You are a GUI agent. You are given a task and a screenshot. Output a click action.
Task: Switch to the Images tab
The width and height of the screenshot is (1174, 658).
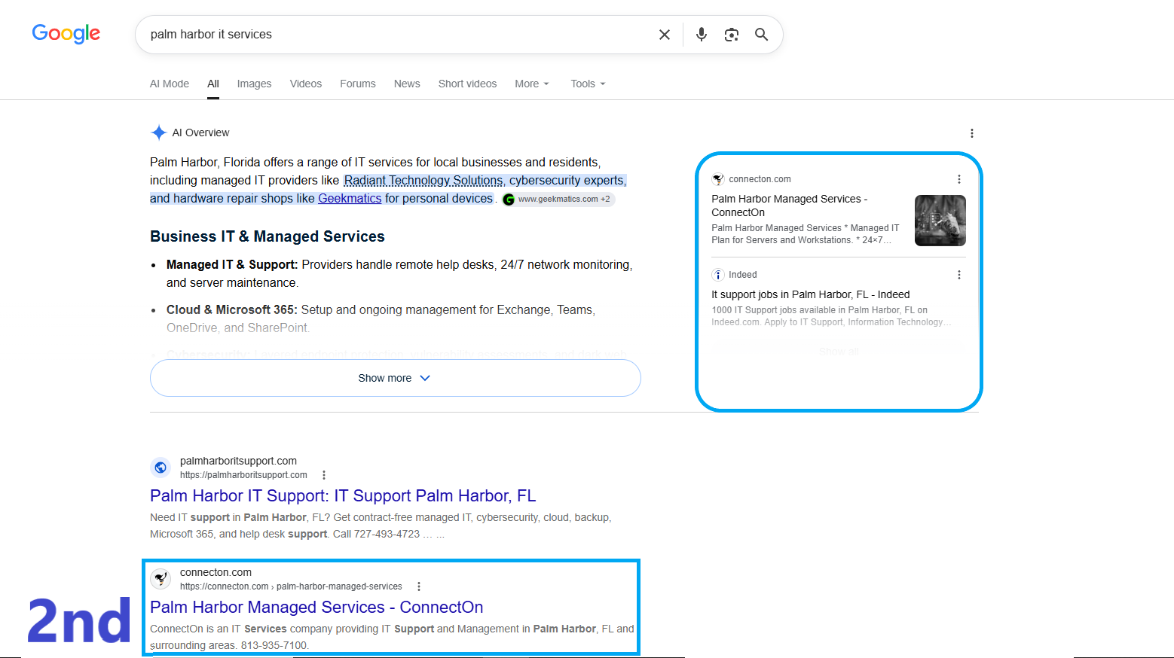[x=254, y=84]
